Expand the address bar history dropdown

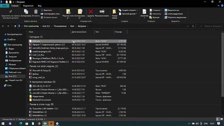pyautogui.click(x=188, y=26)
